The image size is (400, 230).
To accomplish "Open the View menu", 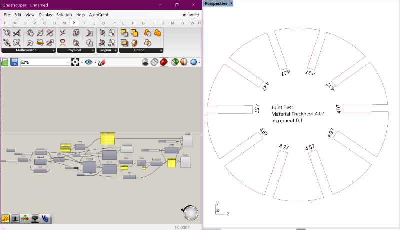I will click(x=30, y=15).
